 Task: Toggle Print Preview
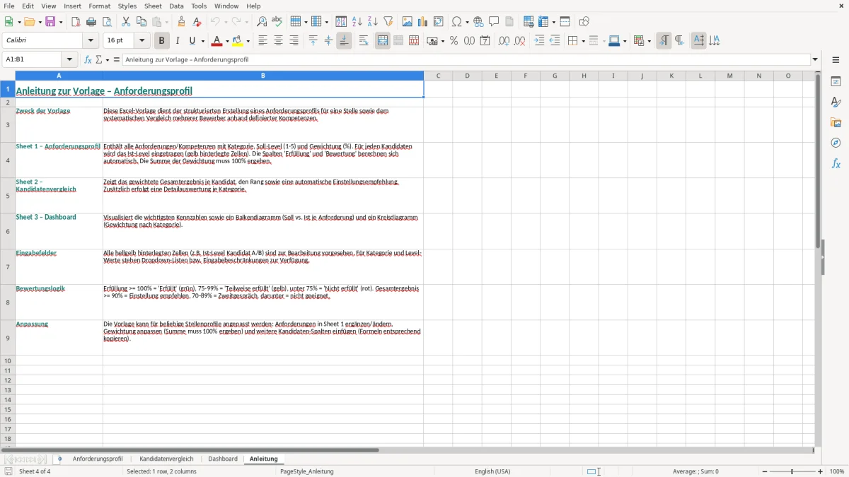[106, 22]
